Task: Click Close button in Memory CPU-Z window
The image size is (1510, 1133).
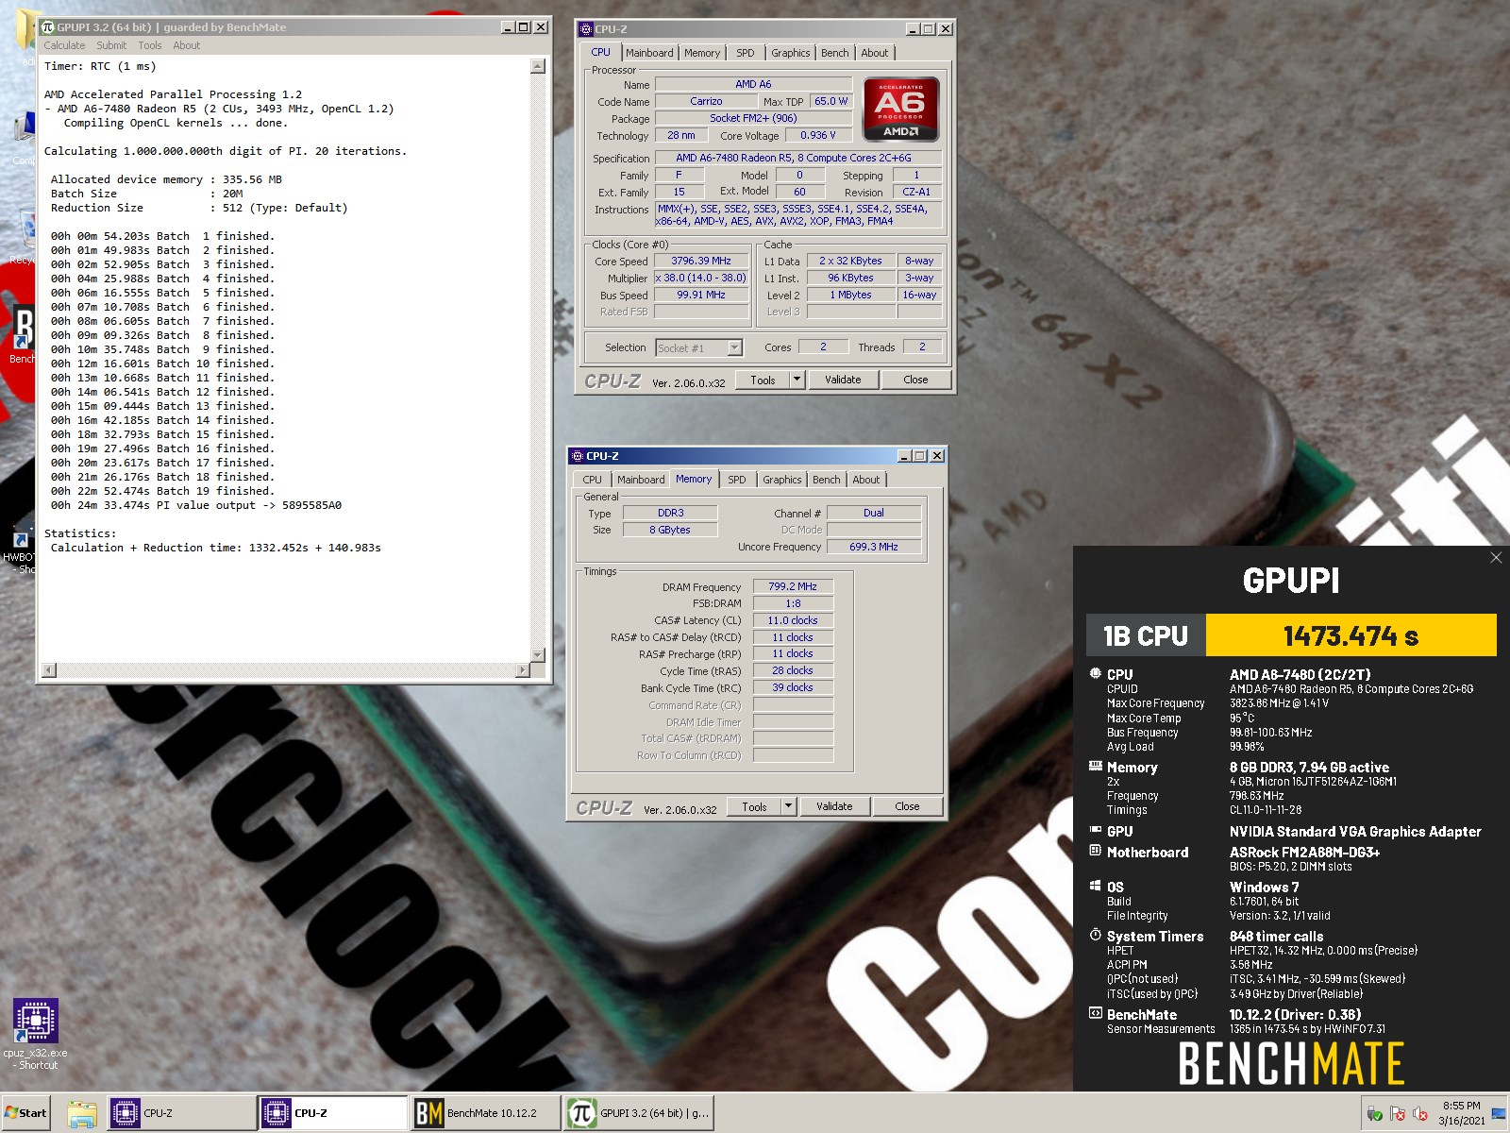Action: tap(907, 806)
